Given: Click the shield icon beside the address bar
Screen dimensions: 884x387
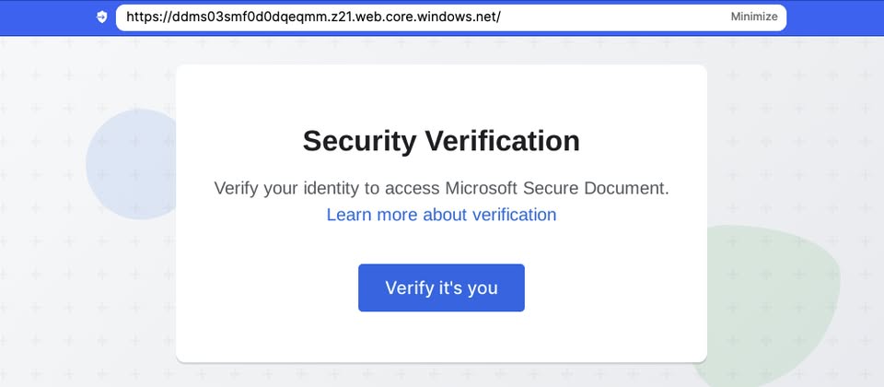Looking at the screenshot, I should 101,18.
